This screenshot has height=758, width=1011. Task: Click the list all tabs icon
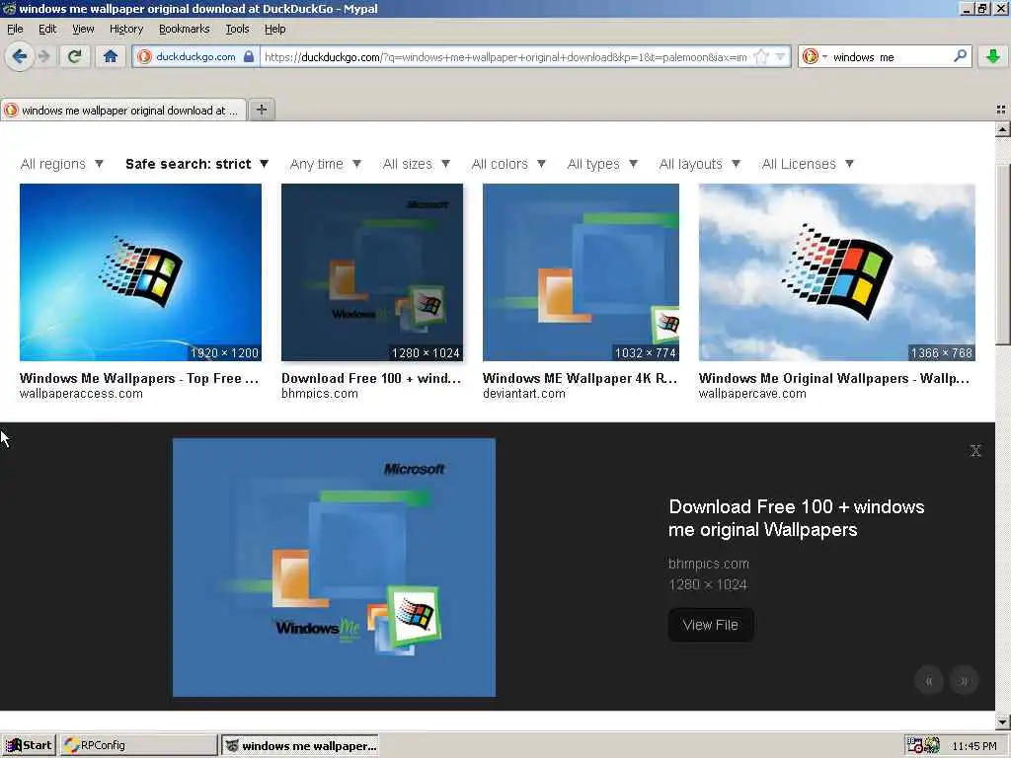point(1001,111)
